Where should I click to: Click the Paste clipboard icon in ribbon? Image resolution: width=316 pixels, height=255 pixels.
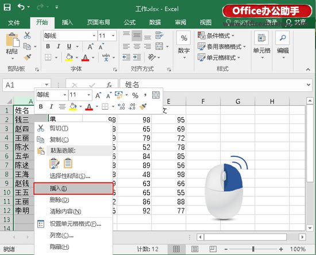(12, 40)
